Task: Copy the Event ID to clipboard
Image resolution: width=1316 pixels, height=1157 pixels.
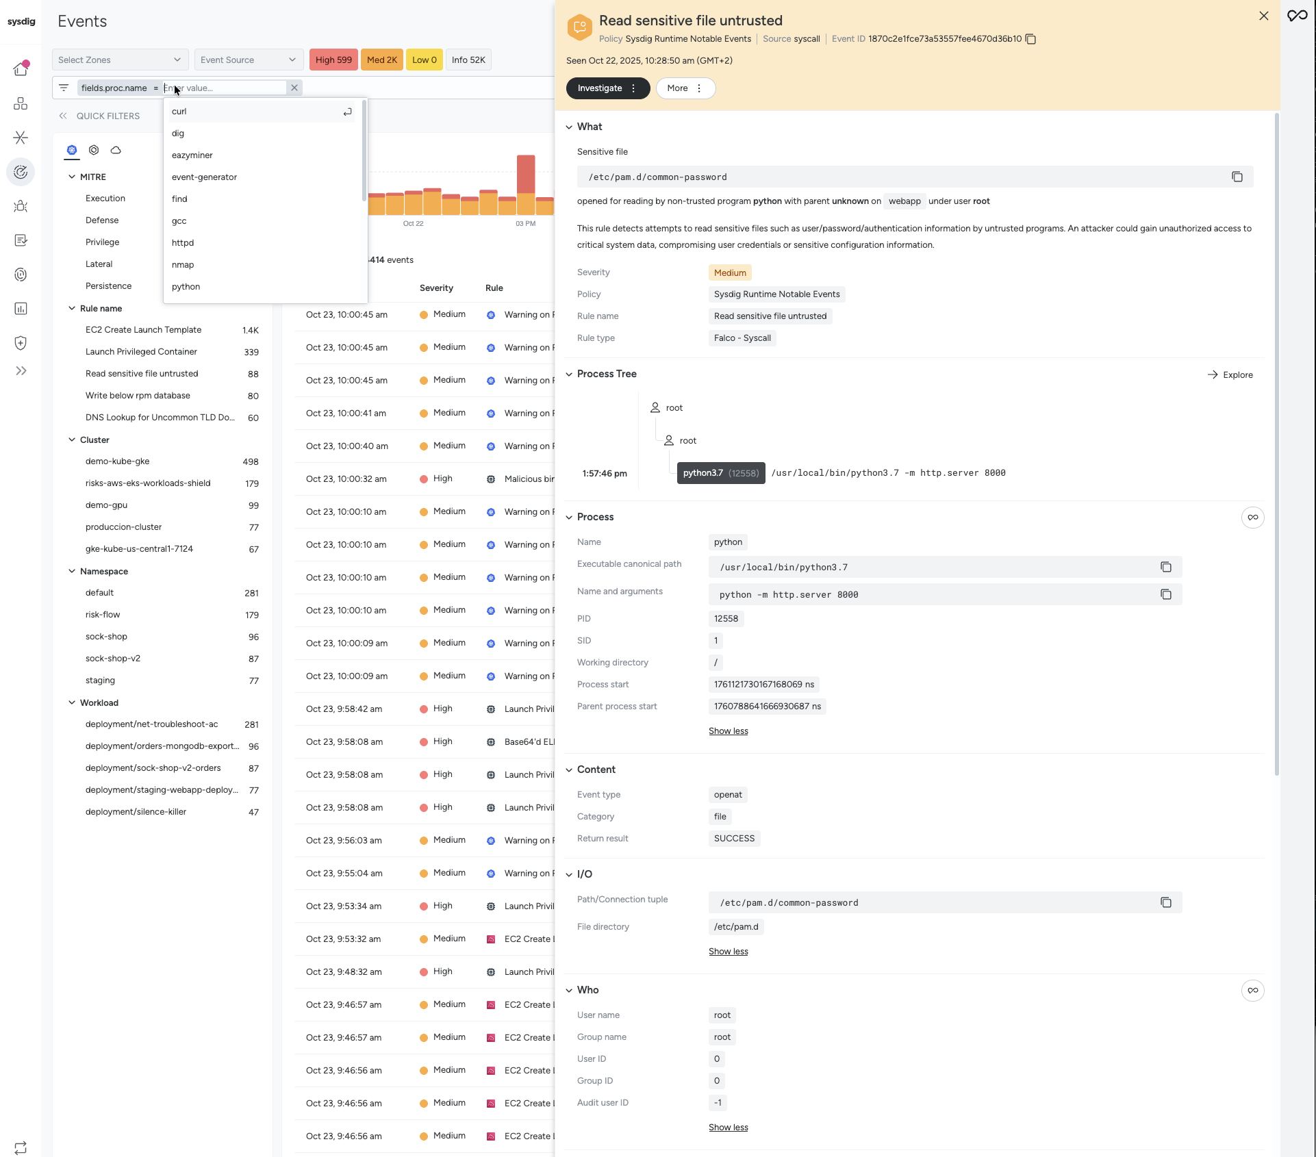Action: click(1030, 39)
